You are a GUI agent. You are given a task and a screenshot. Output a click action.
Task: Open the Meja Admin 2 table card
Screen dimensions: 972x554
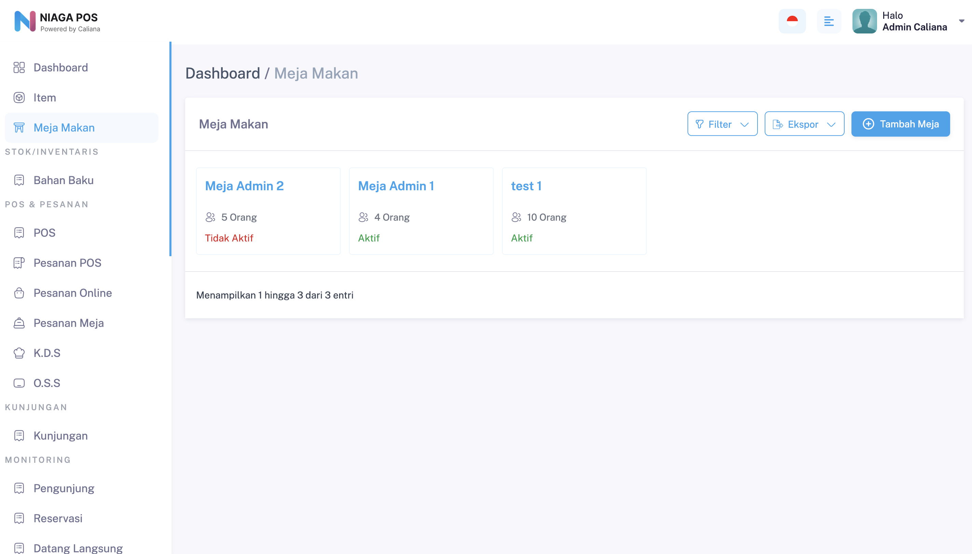244,186
